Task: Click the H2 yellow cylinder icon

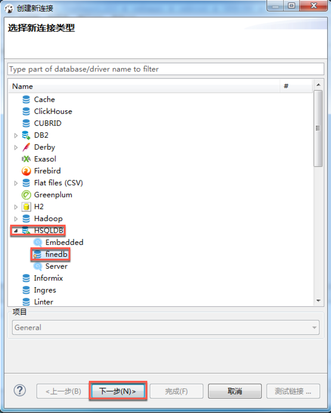Action: coord(26,207)
